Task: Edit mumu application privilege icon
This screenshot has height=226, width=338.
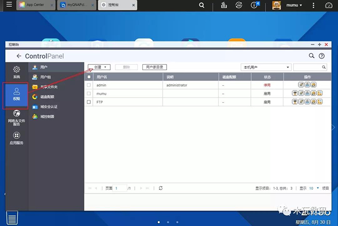Action: click(320, 93)
